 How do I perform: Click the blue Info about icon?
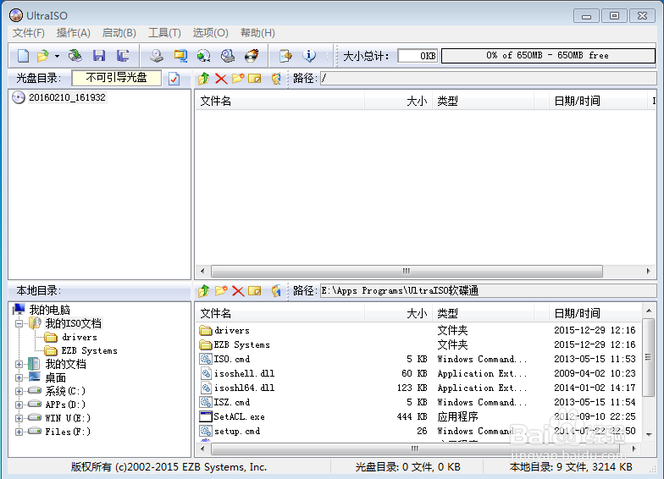click(309, 56)
